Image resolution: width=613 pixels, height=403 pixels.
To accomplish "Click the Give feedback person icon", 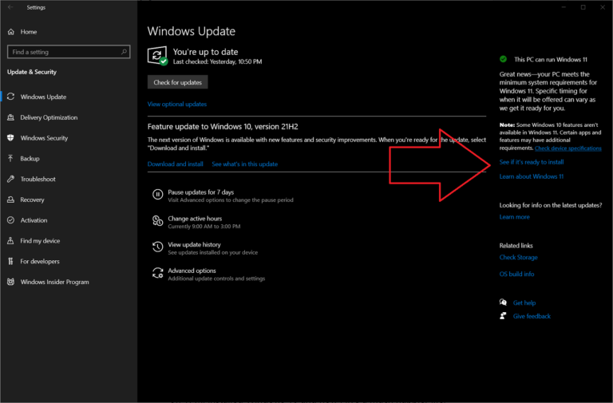I will pos(503,316).
